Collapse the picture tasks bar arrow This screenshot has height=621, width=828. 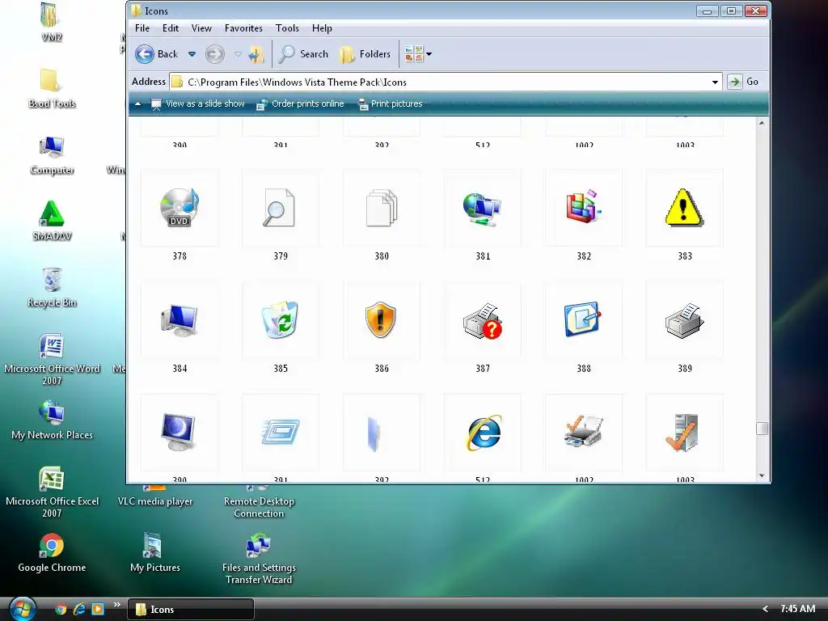137,104
